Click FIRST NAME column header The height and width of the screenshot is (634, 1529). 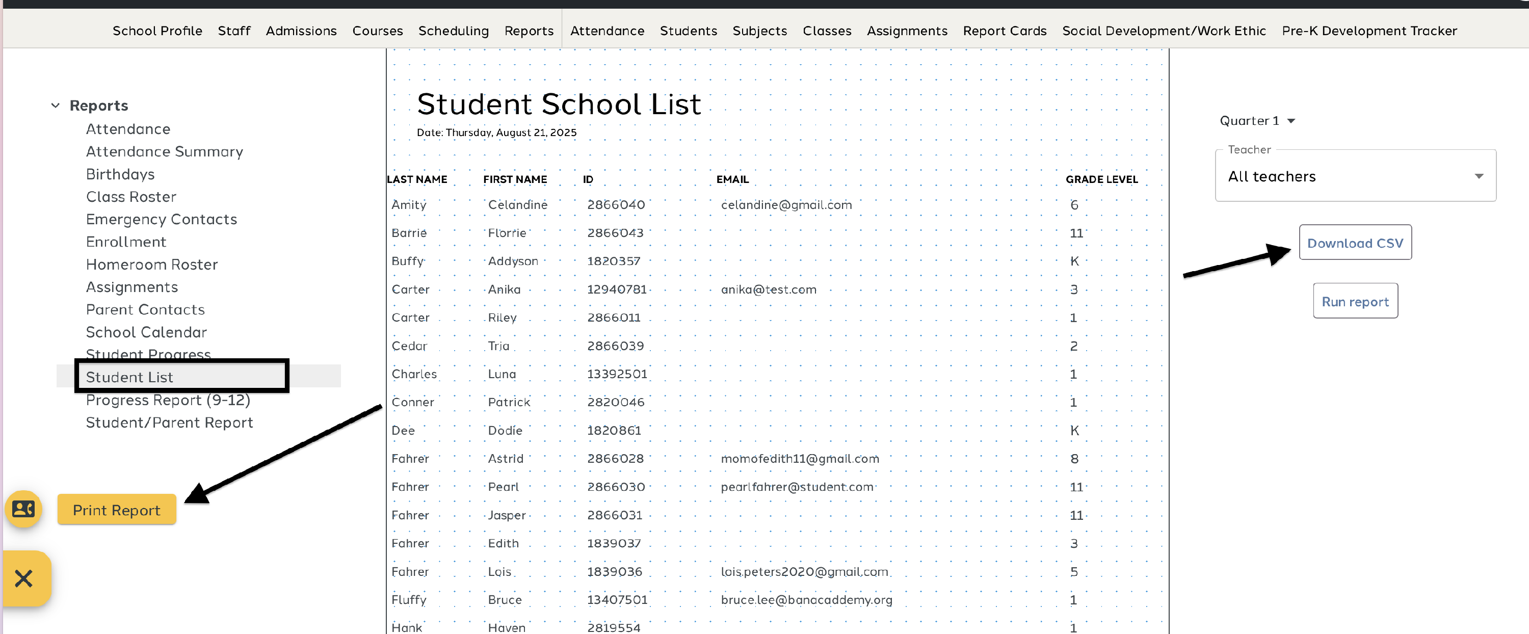[515, 179]
